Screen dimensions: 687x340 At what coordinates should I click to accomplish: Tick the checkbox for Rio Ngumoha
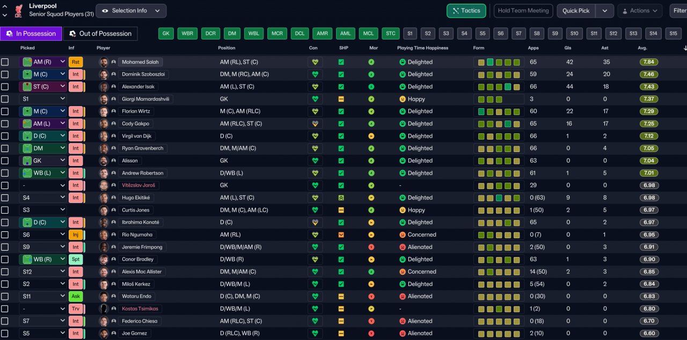pyautogui.click(x=5, y=235)
